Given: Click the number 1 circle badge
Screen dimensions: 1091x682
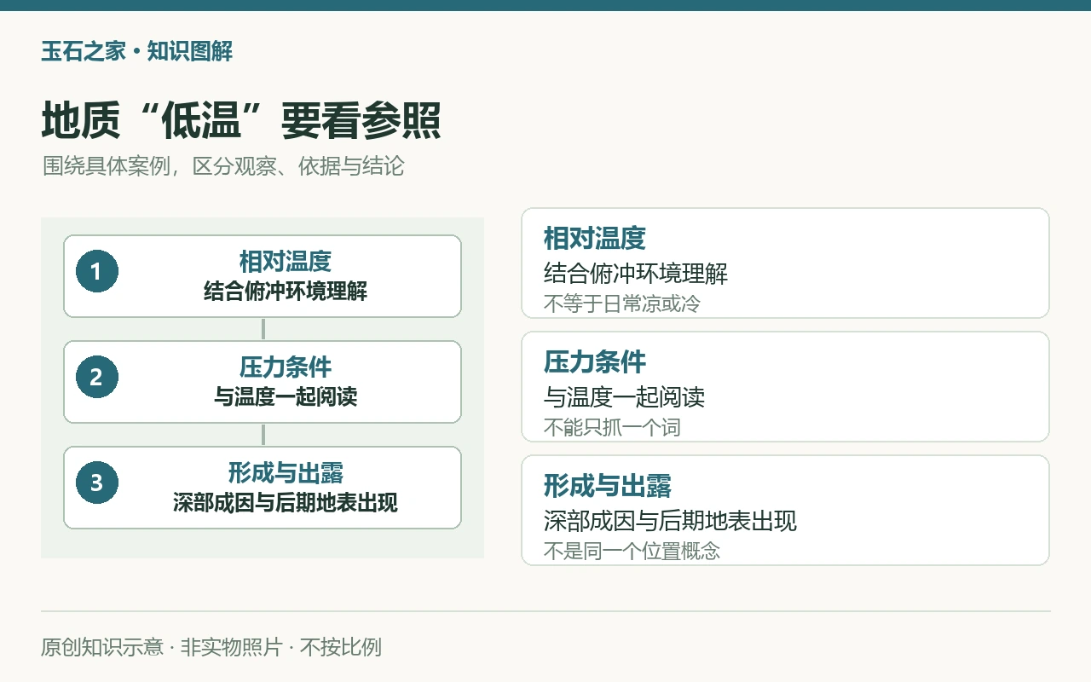Looking at the screenshot, I should (96, 271).
